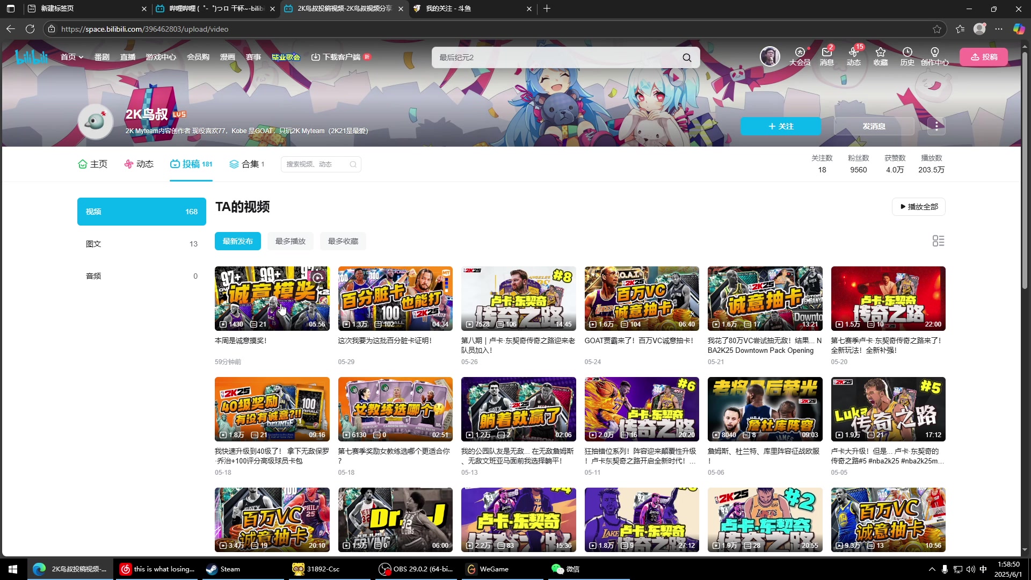This screenshot has height=580, width=1031.
Task: View the 粉丝数 9560 follower count
Action: tap(858, 164)
